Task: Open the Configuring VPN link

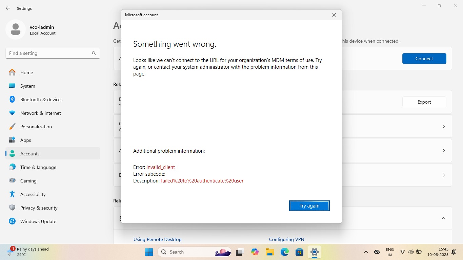Action: (x=287, y=239)
